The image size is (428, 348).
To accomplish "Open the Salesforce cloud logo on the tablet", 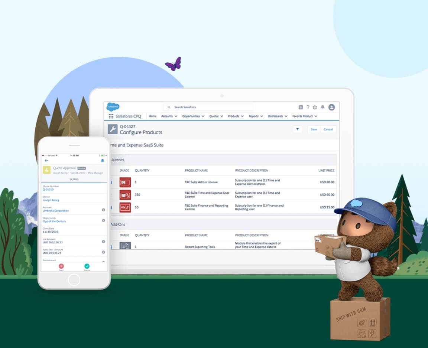I will (x=113, y=107).
